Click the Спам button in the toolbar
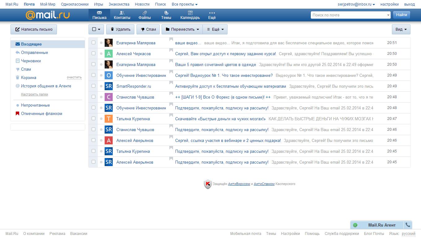421x238 pixels. (x=148, y=29)
